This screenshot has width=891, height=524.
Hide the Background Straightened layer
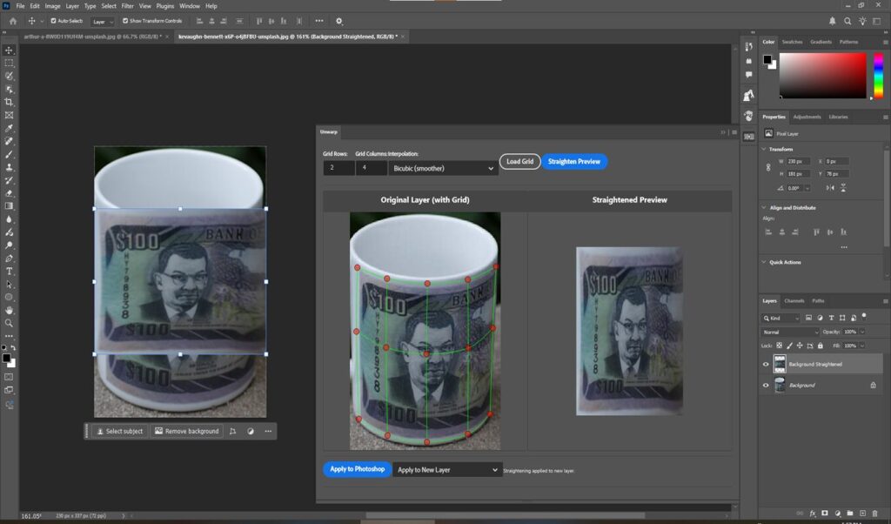(766, 365)
